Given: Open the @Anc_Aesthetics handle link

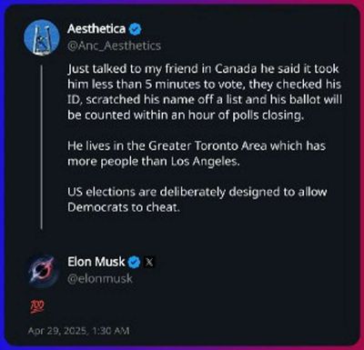Looking at the screenshot, I should [x=114, y=45].
